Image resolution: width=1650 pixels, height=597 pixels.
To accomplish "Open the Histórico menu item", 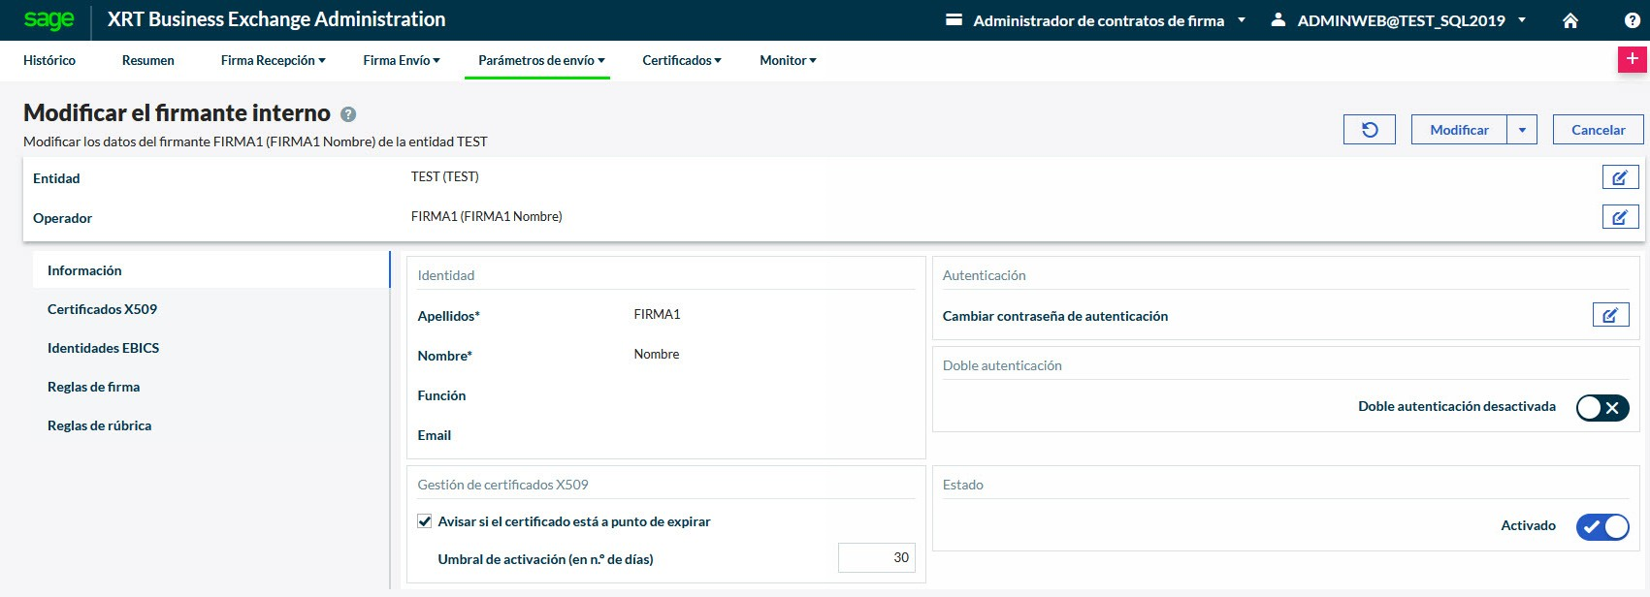I will pos(49,60).
